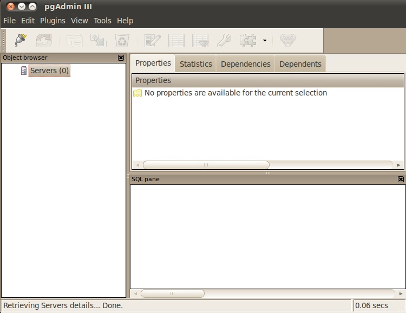This screenshot has height=313, width=406.
Task: Click the 'No properties are available' row
Action: (268, 93)
